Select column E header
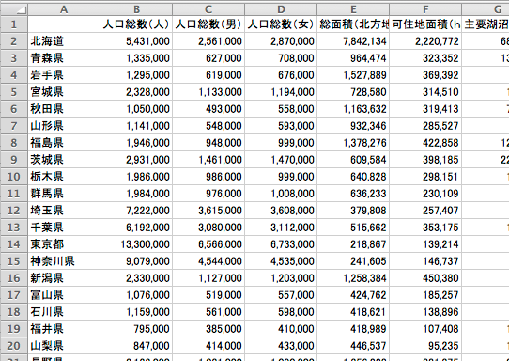The height and width of the screenshot is (361, 509). (353, 9)
